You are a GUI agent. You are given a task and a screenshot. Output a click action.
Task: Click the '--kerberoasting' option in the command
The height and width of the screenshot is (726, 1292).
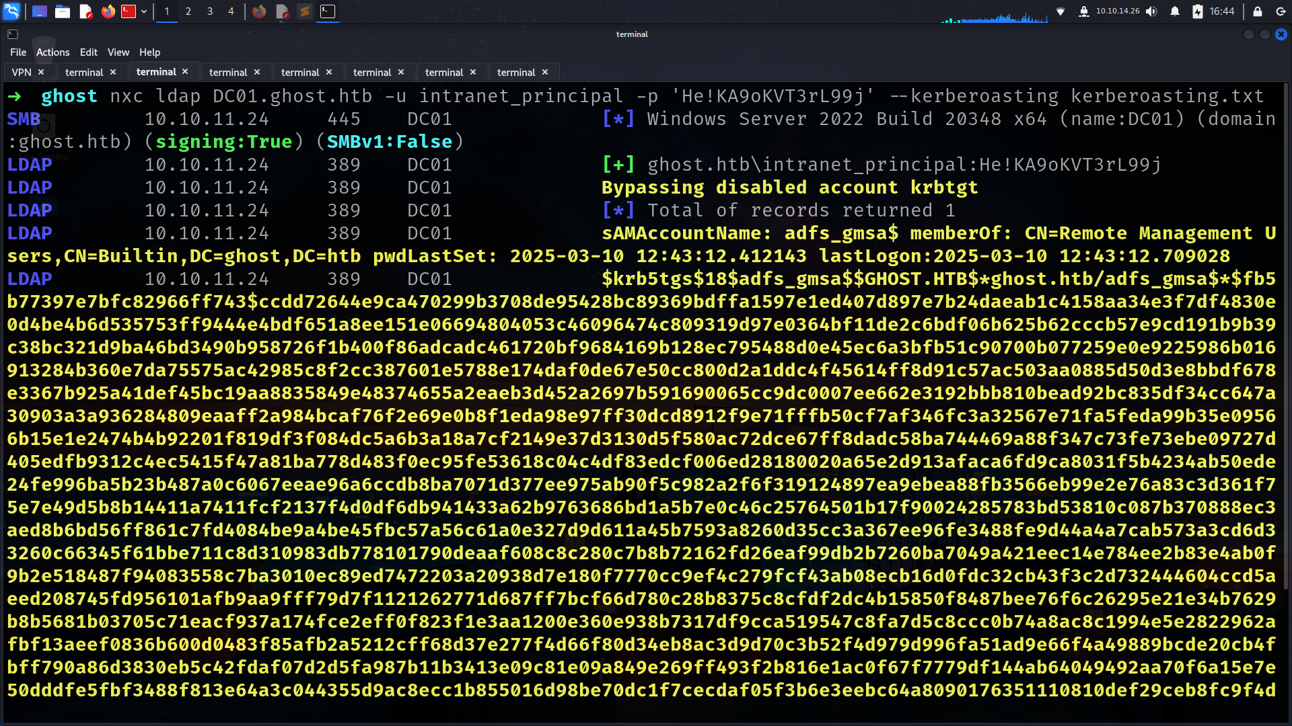974,96
